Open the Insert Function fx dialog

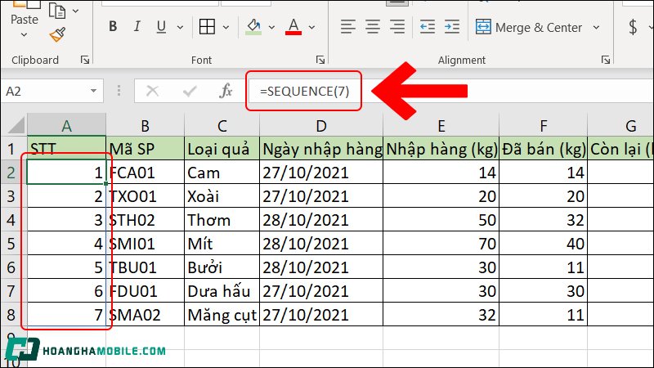click(x=226, y=91)
